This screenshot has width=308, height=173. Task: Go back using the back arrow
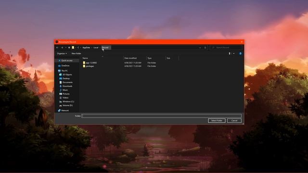57,48
